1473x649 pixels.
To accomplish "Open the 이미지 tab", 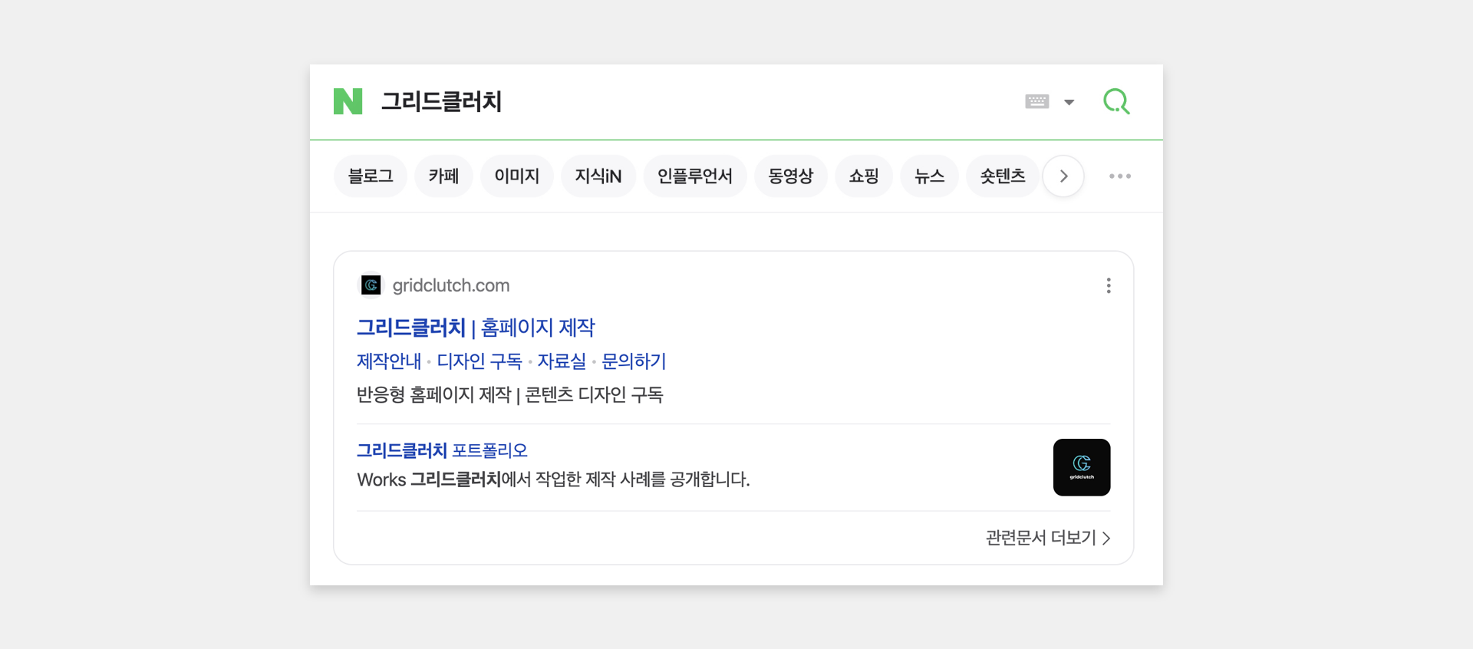I will pyautogui.click(x=517, y=176).
